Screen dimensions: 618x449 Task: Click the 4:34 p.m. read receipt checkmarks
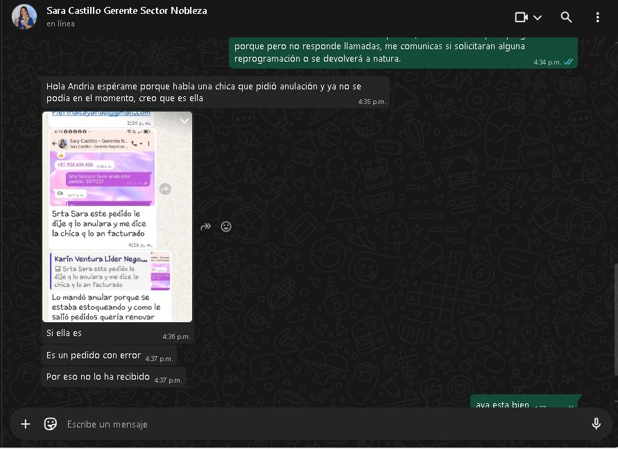coord(568,62)
